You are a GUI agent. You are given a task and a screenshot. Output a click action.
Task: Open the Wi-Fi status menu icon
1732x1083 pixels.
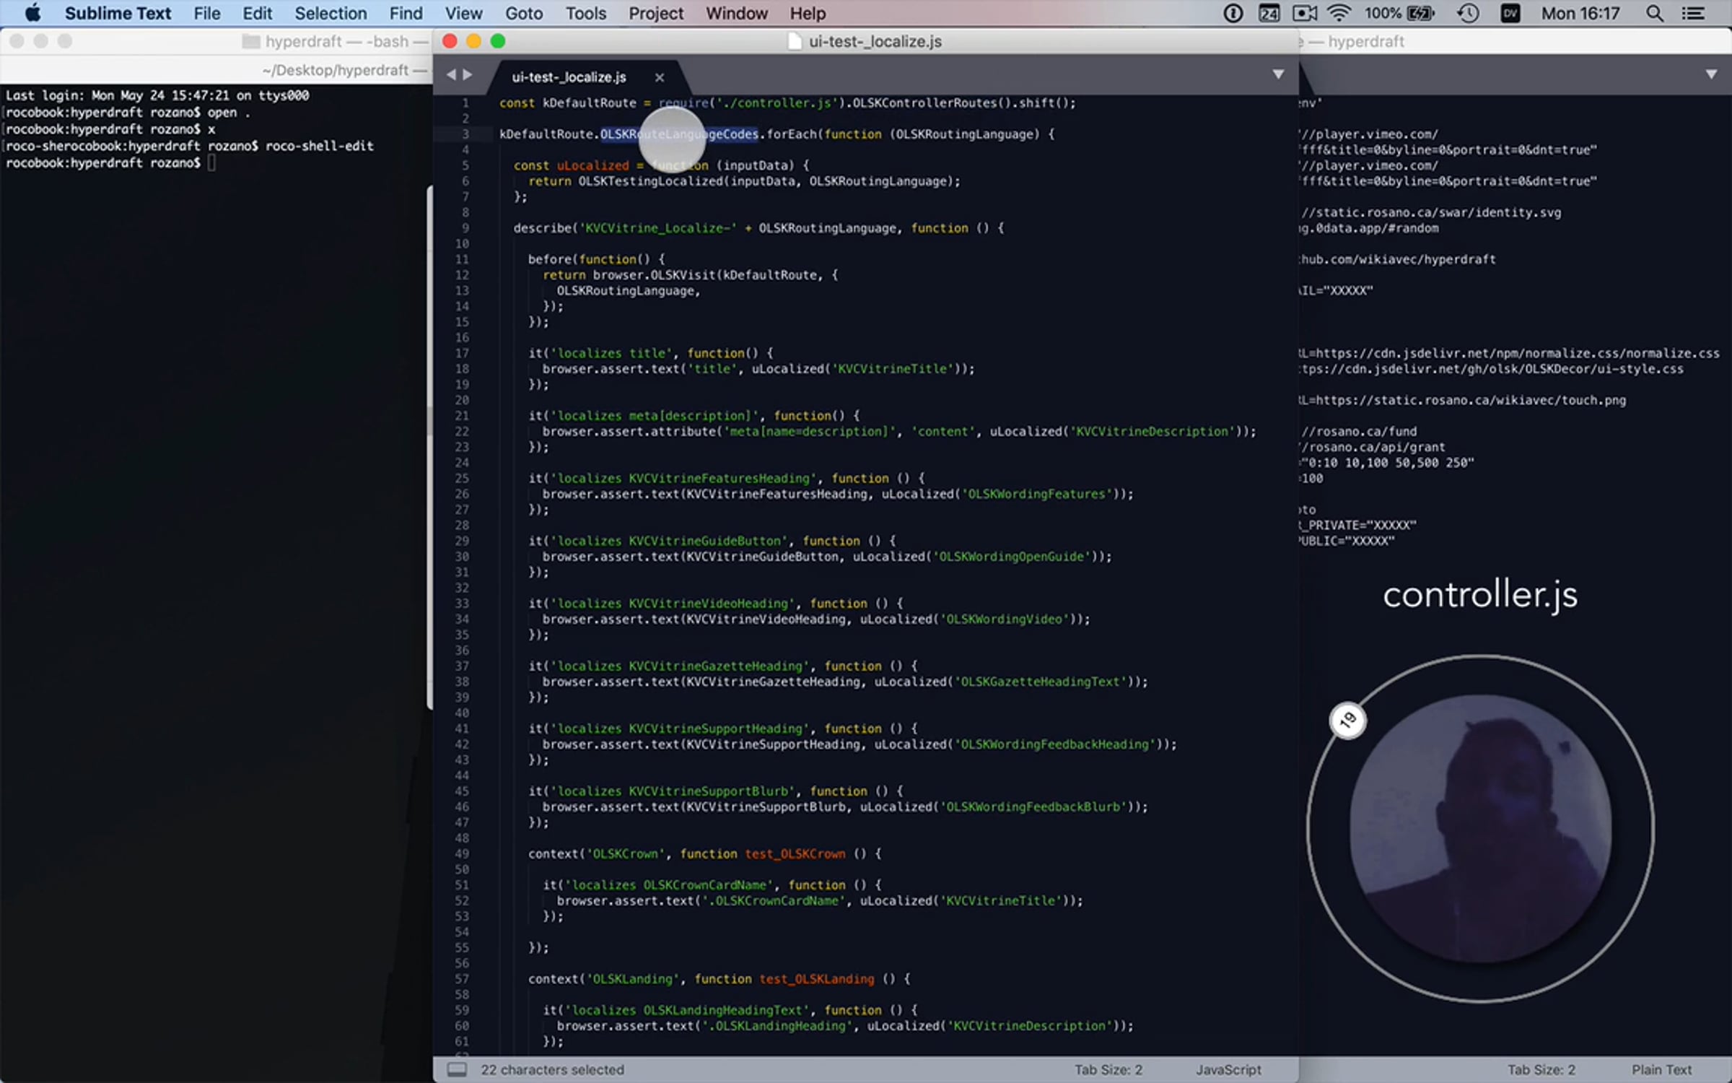1339,14
